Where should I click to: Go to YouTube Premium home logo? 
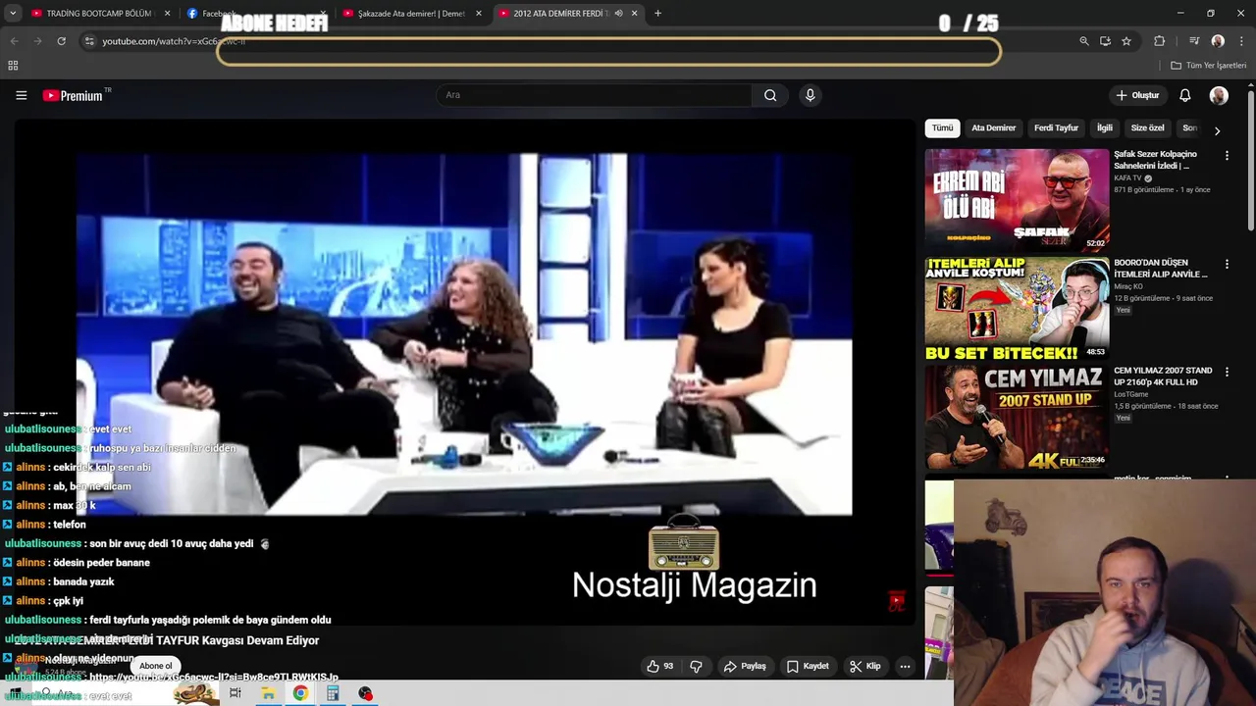click(75, 95)
